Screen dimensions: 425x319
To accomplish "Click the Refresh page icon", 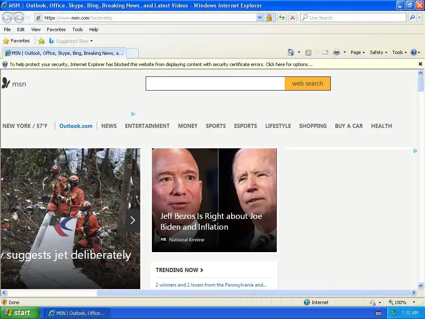I will (x=282, y=17).
